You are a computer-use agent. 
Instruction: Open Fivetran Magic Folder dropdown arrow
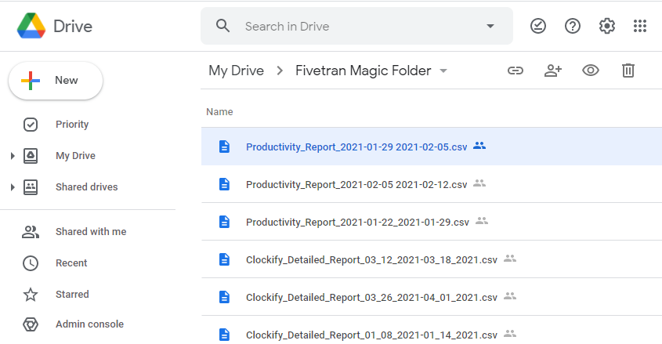pos(443,71)
